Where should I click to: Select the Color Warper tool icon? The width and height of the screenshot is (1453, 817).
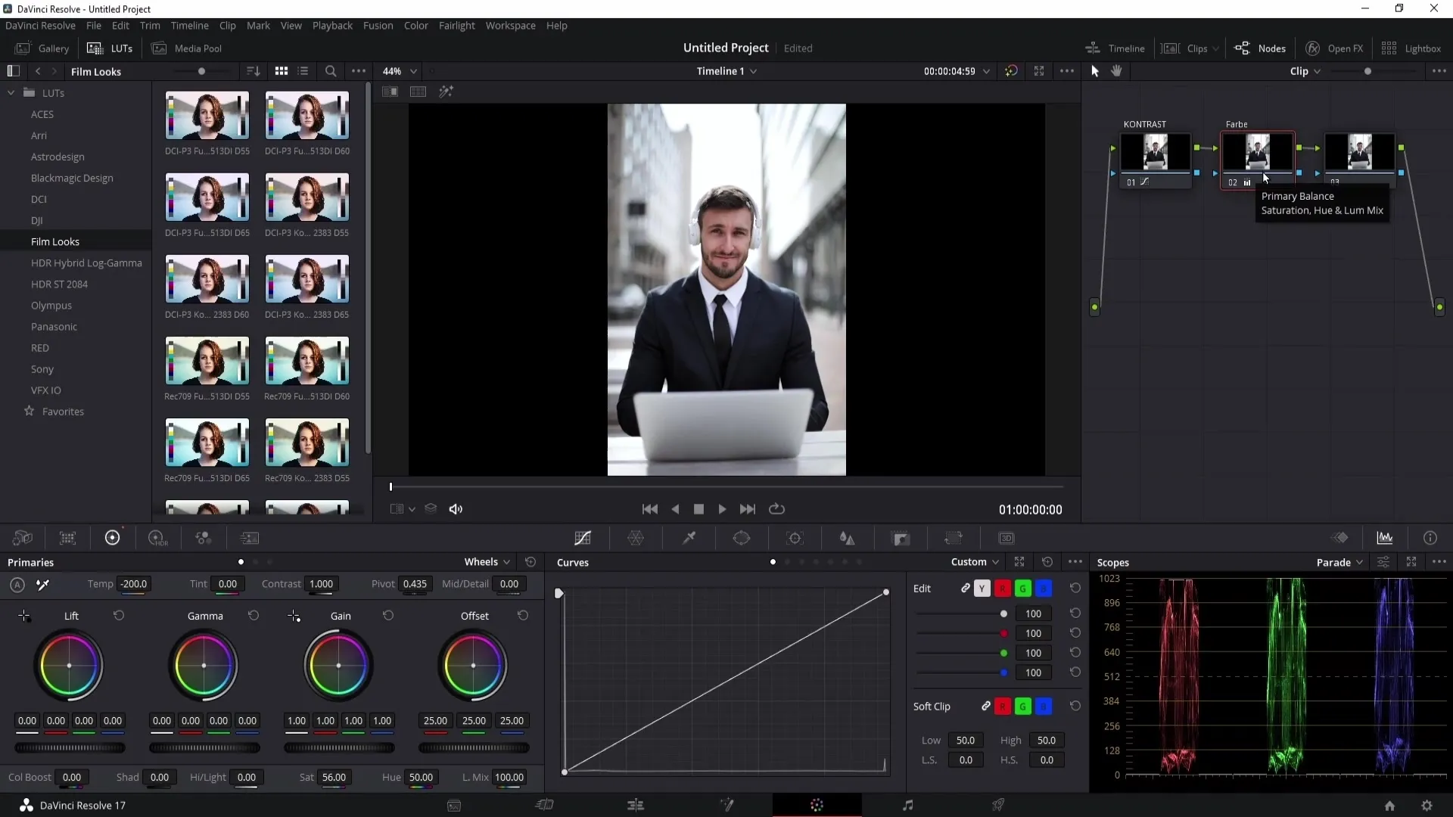(636, 538)
